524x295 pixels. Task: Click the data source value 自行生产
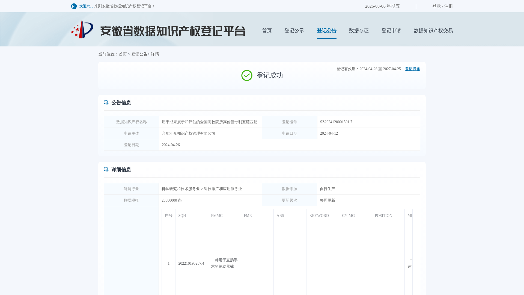327,189
